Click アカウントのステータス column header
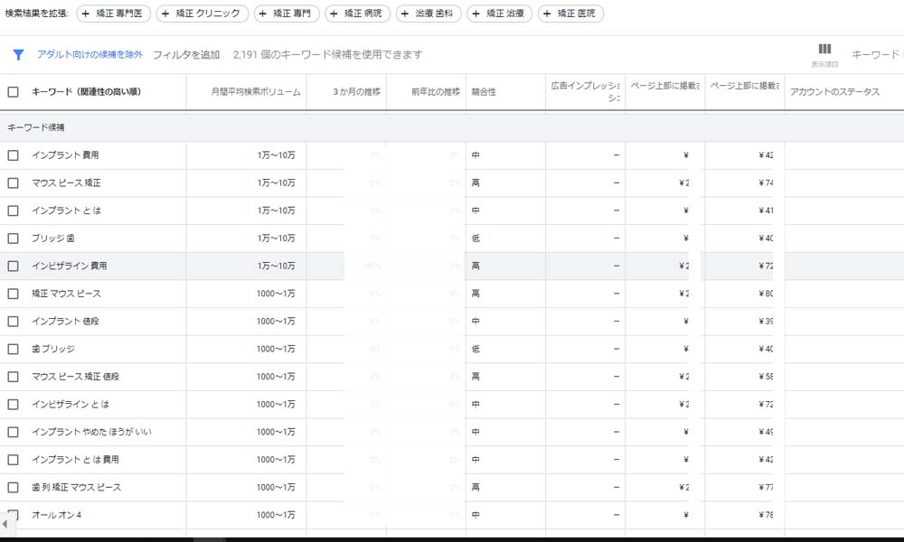Viewport: 904px width, 542px height. pos(834,92)
